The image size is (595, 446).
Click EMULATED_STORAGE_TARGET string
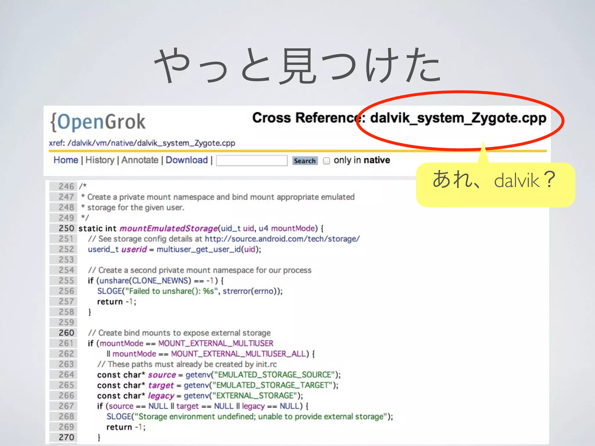273,385
